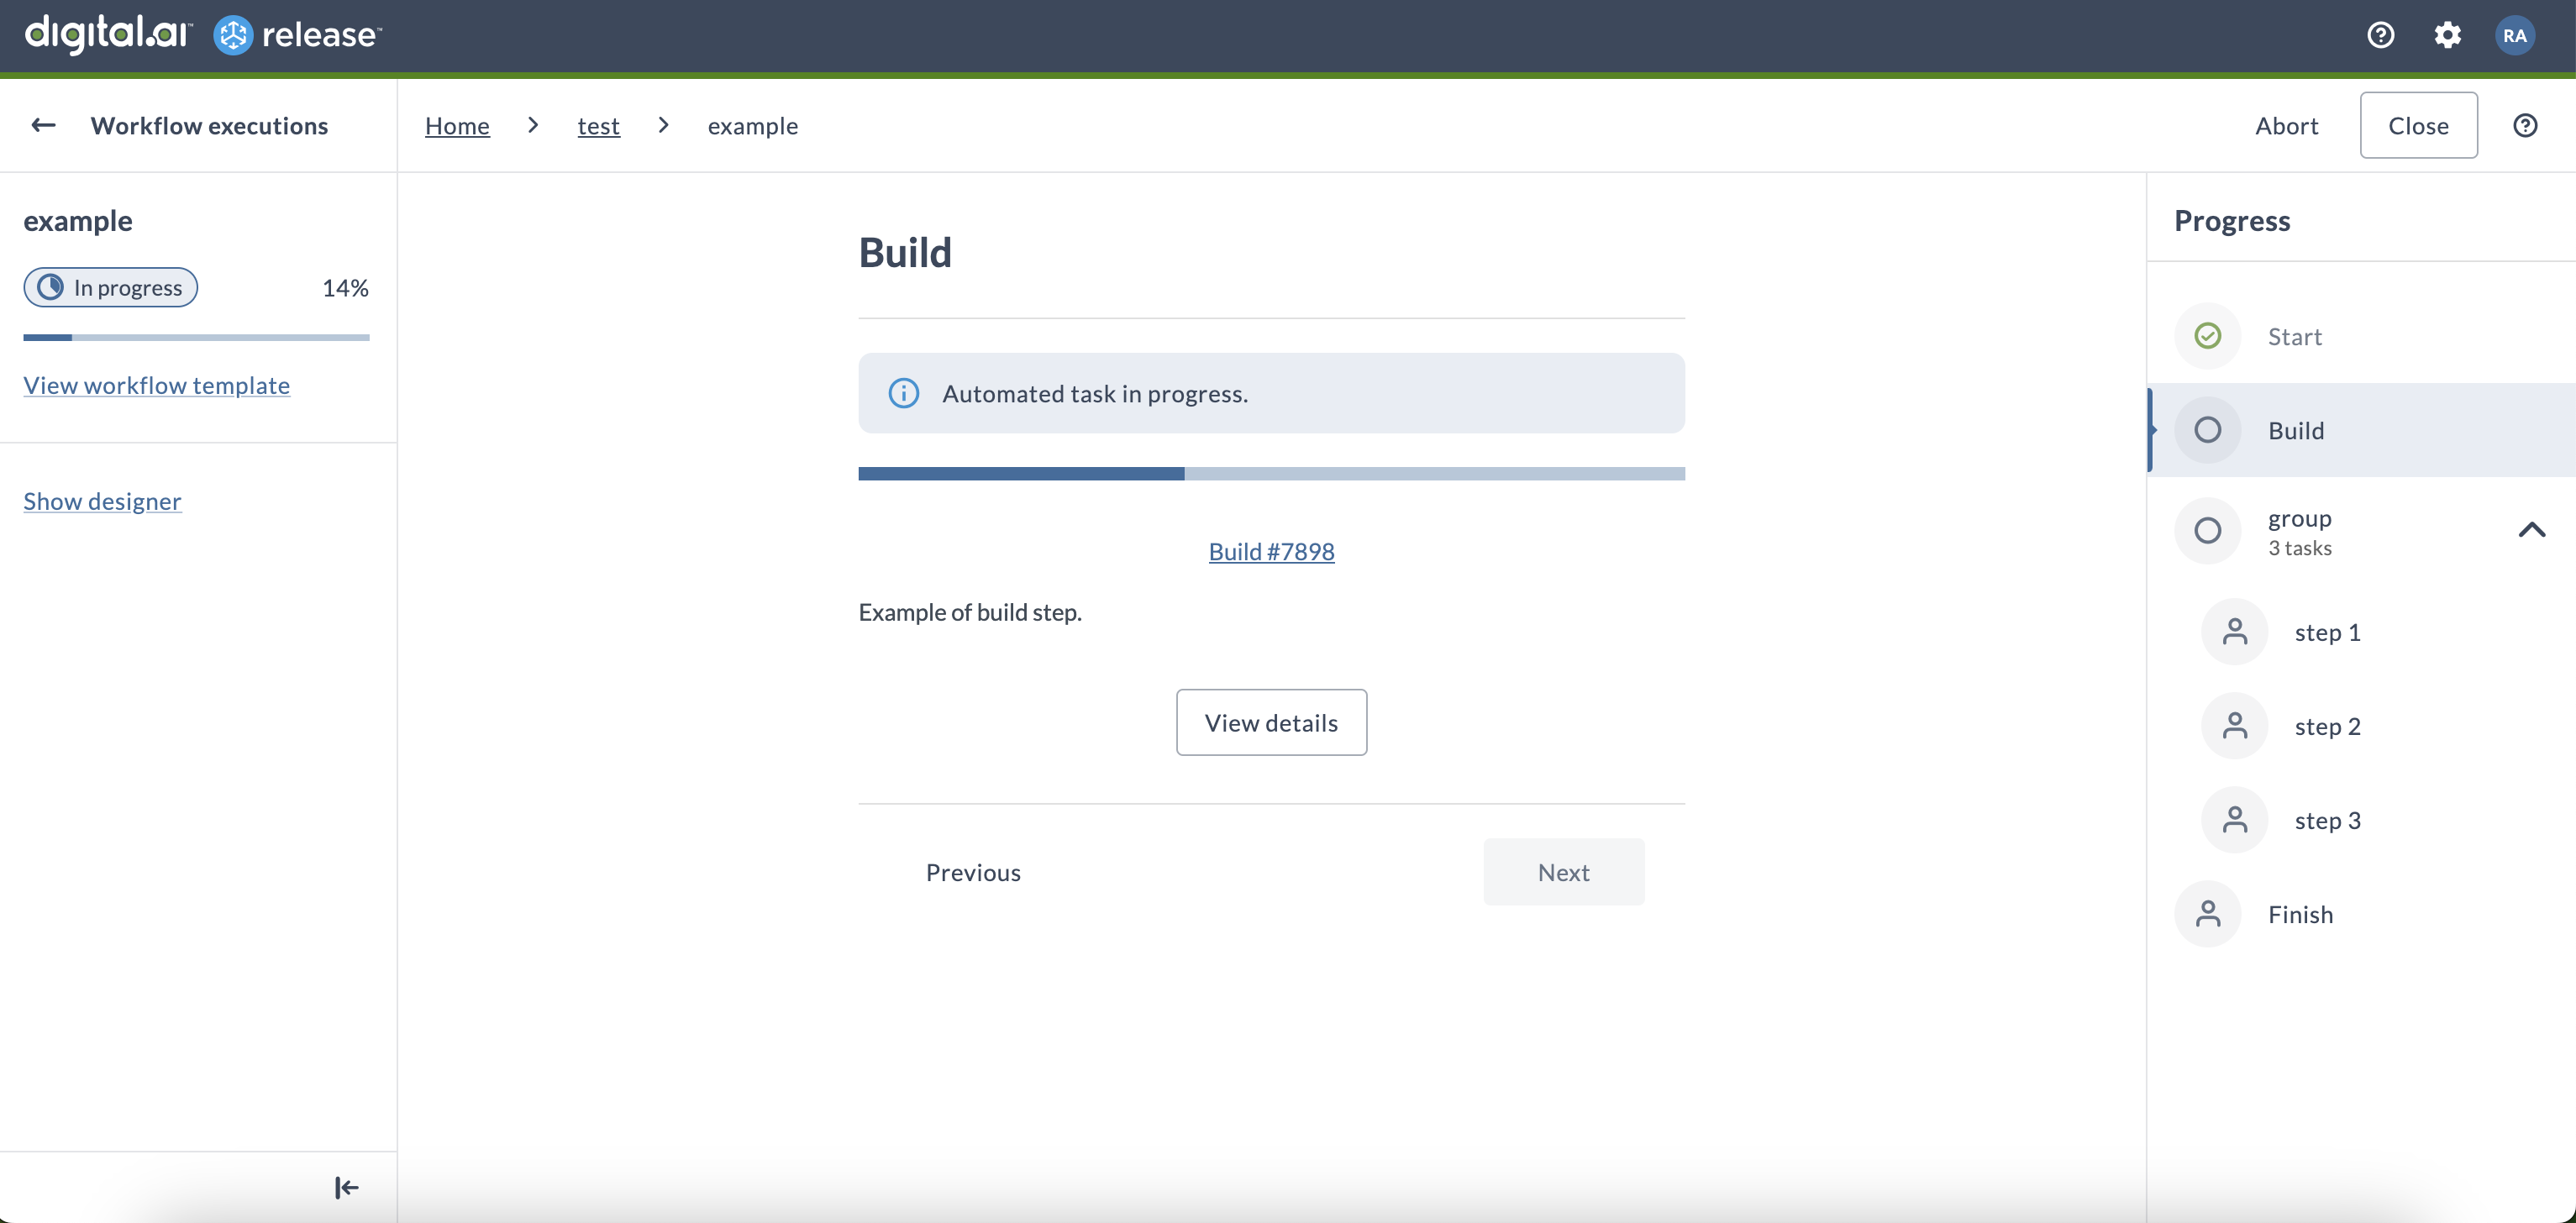Click the Close button
The image size is (2576, 1223).
2418,125
